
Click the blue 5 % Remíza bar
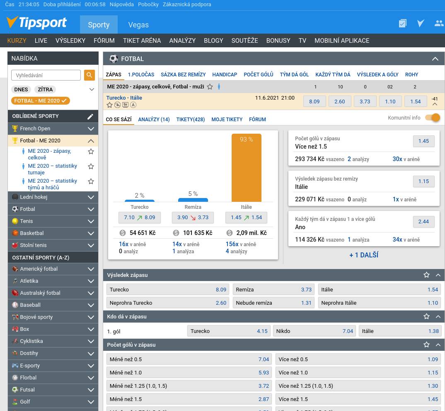click(x=193, y=200)
